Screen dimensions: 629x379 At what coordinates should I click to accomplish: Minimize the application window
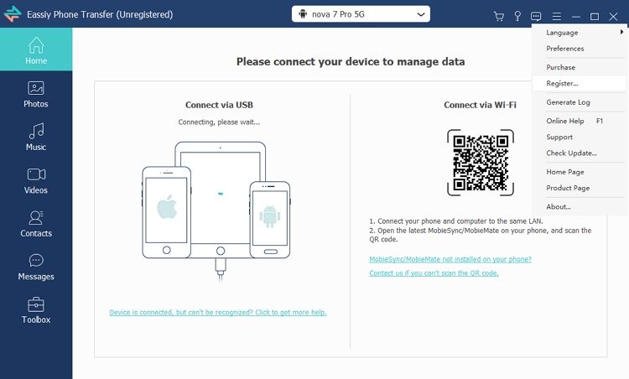point(576,17)
